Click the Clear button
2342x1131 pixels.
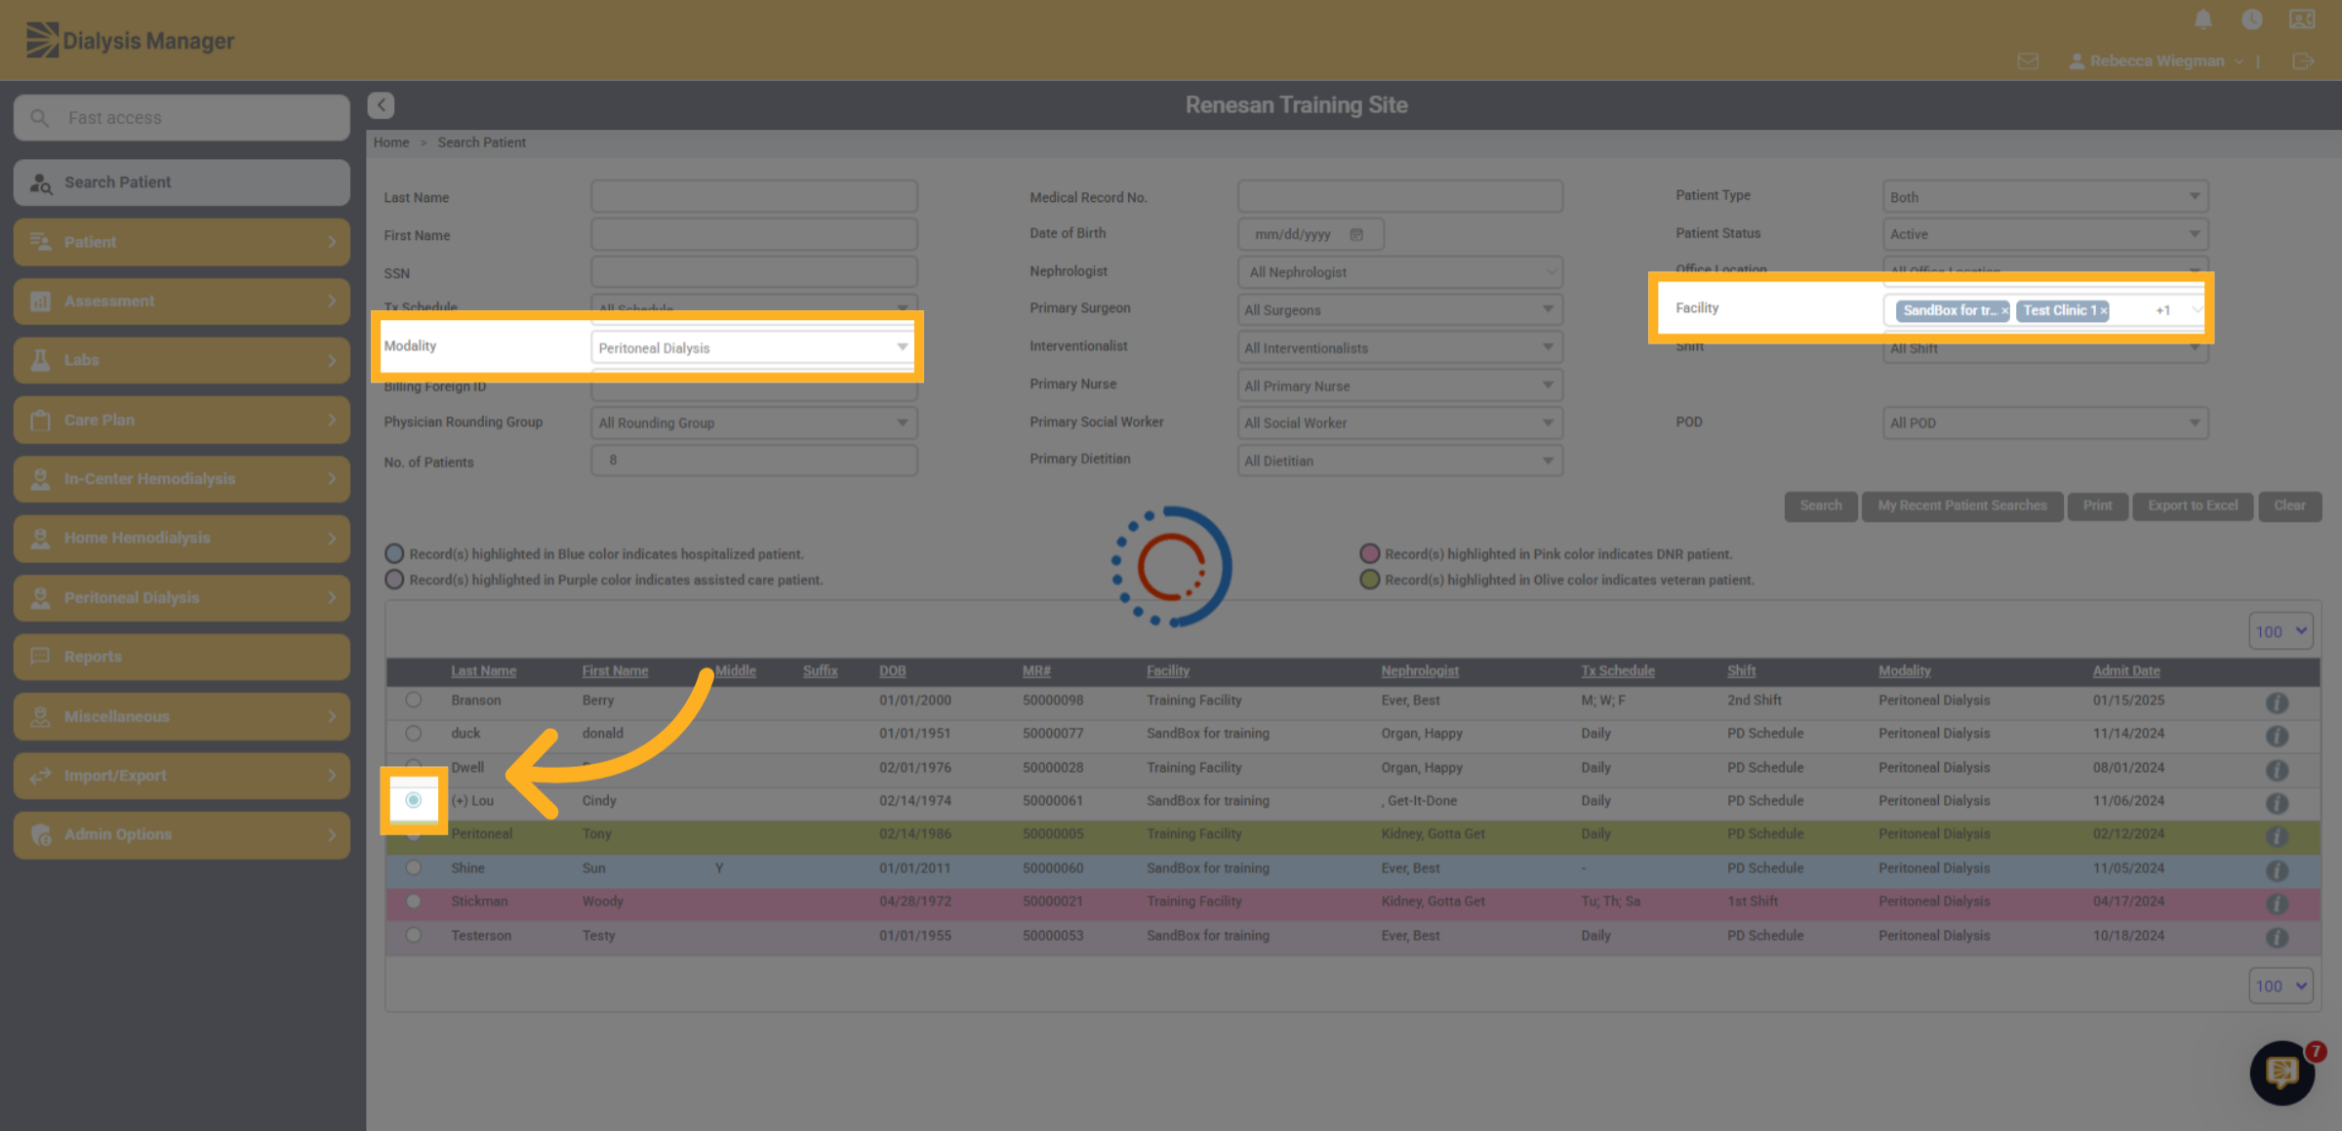pyautogui.click(x=2289, y=505)
